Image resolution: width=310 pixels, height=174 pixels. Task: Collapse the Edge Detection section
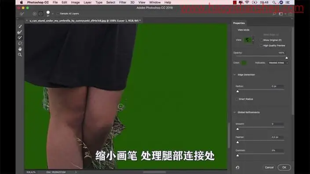[x=235, y=75]
